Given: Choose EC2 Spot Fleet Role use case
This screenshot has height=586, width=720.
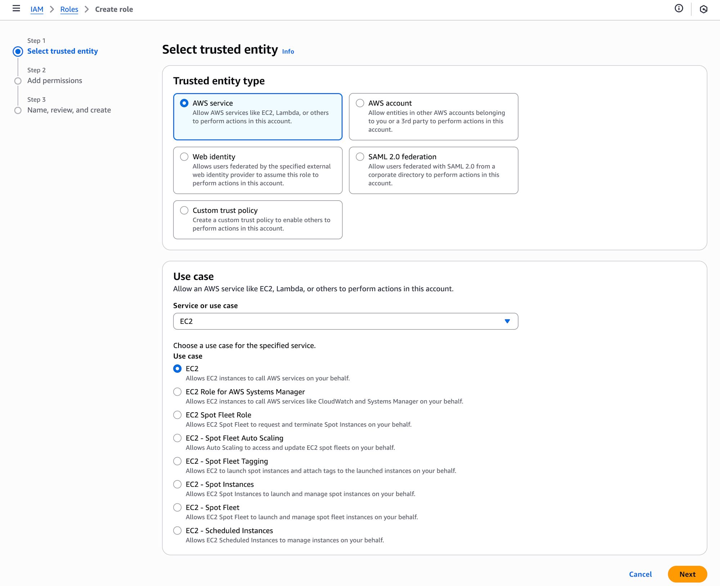Looking at the screenshot, I should 177,415.
